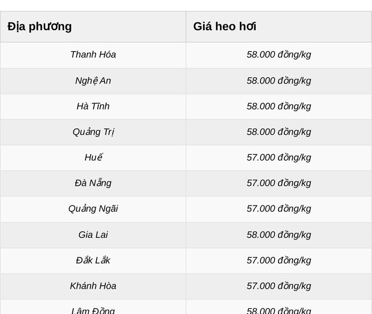Click the Lâm Đồng location cell

tap(93, 307)
